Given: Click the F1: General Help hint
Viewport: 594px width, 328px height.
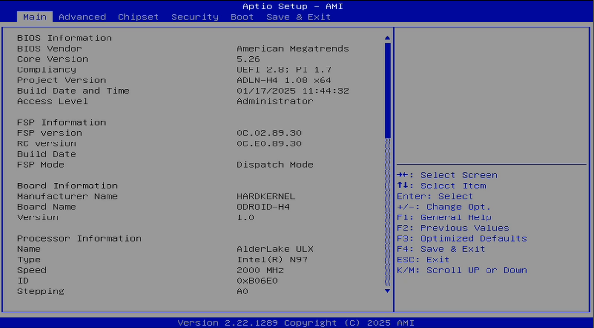Looking at the screenshot, I should tap(444, 217).
